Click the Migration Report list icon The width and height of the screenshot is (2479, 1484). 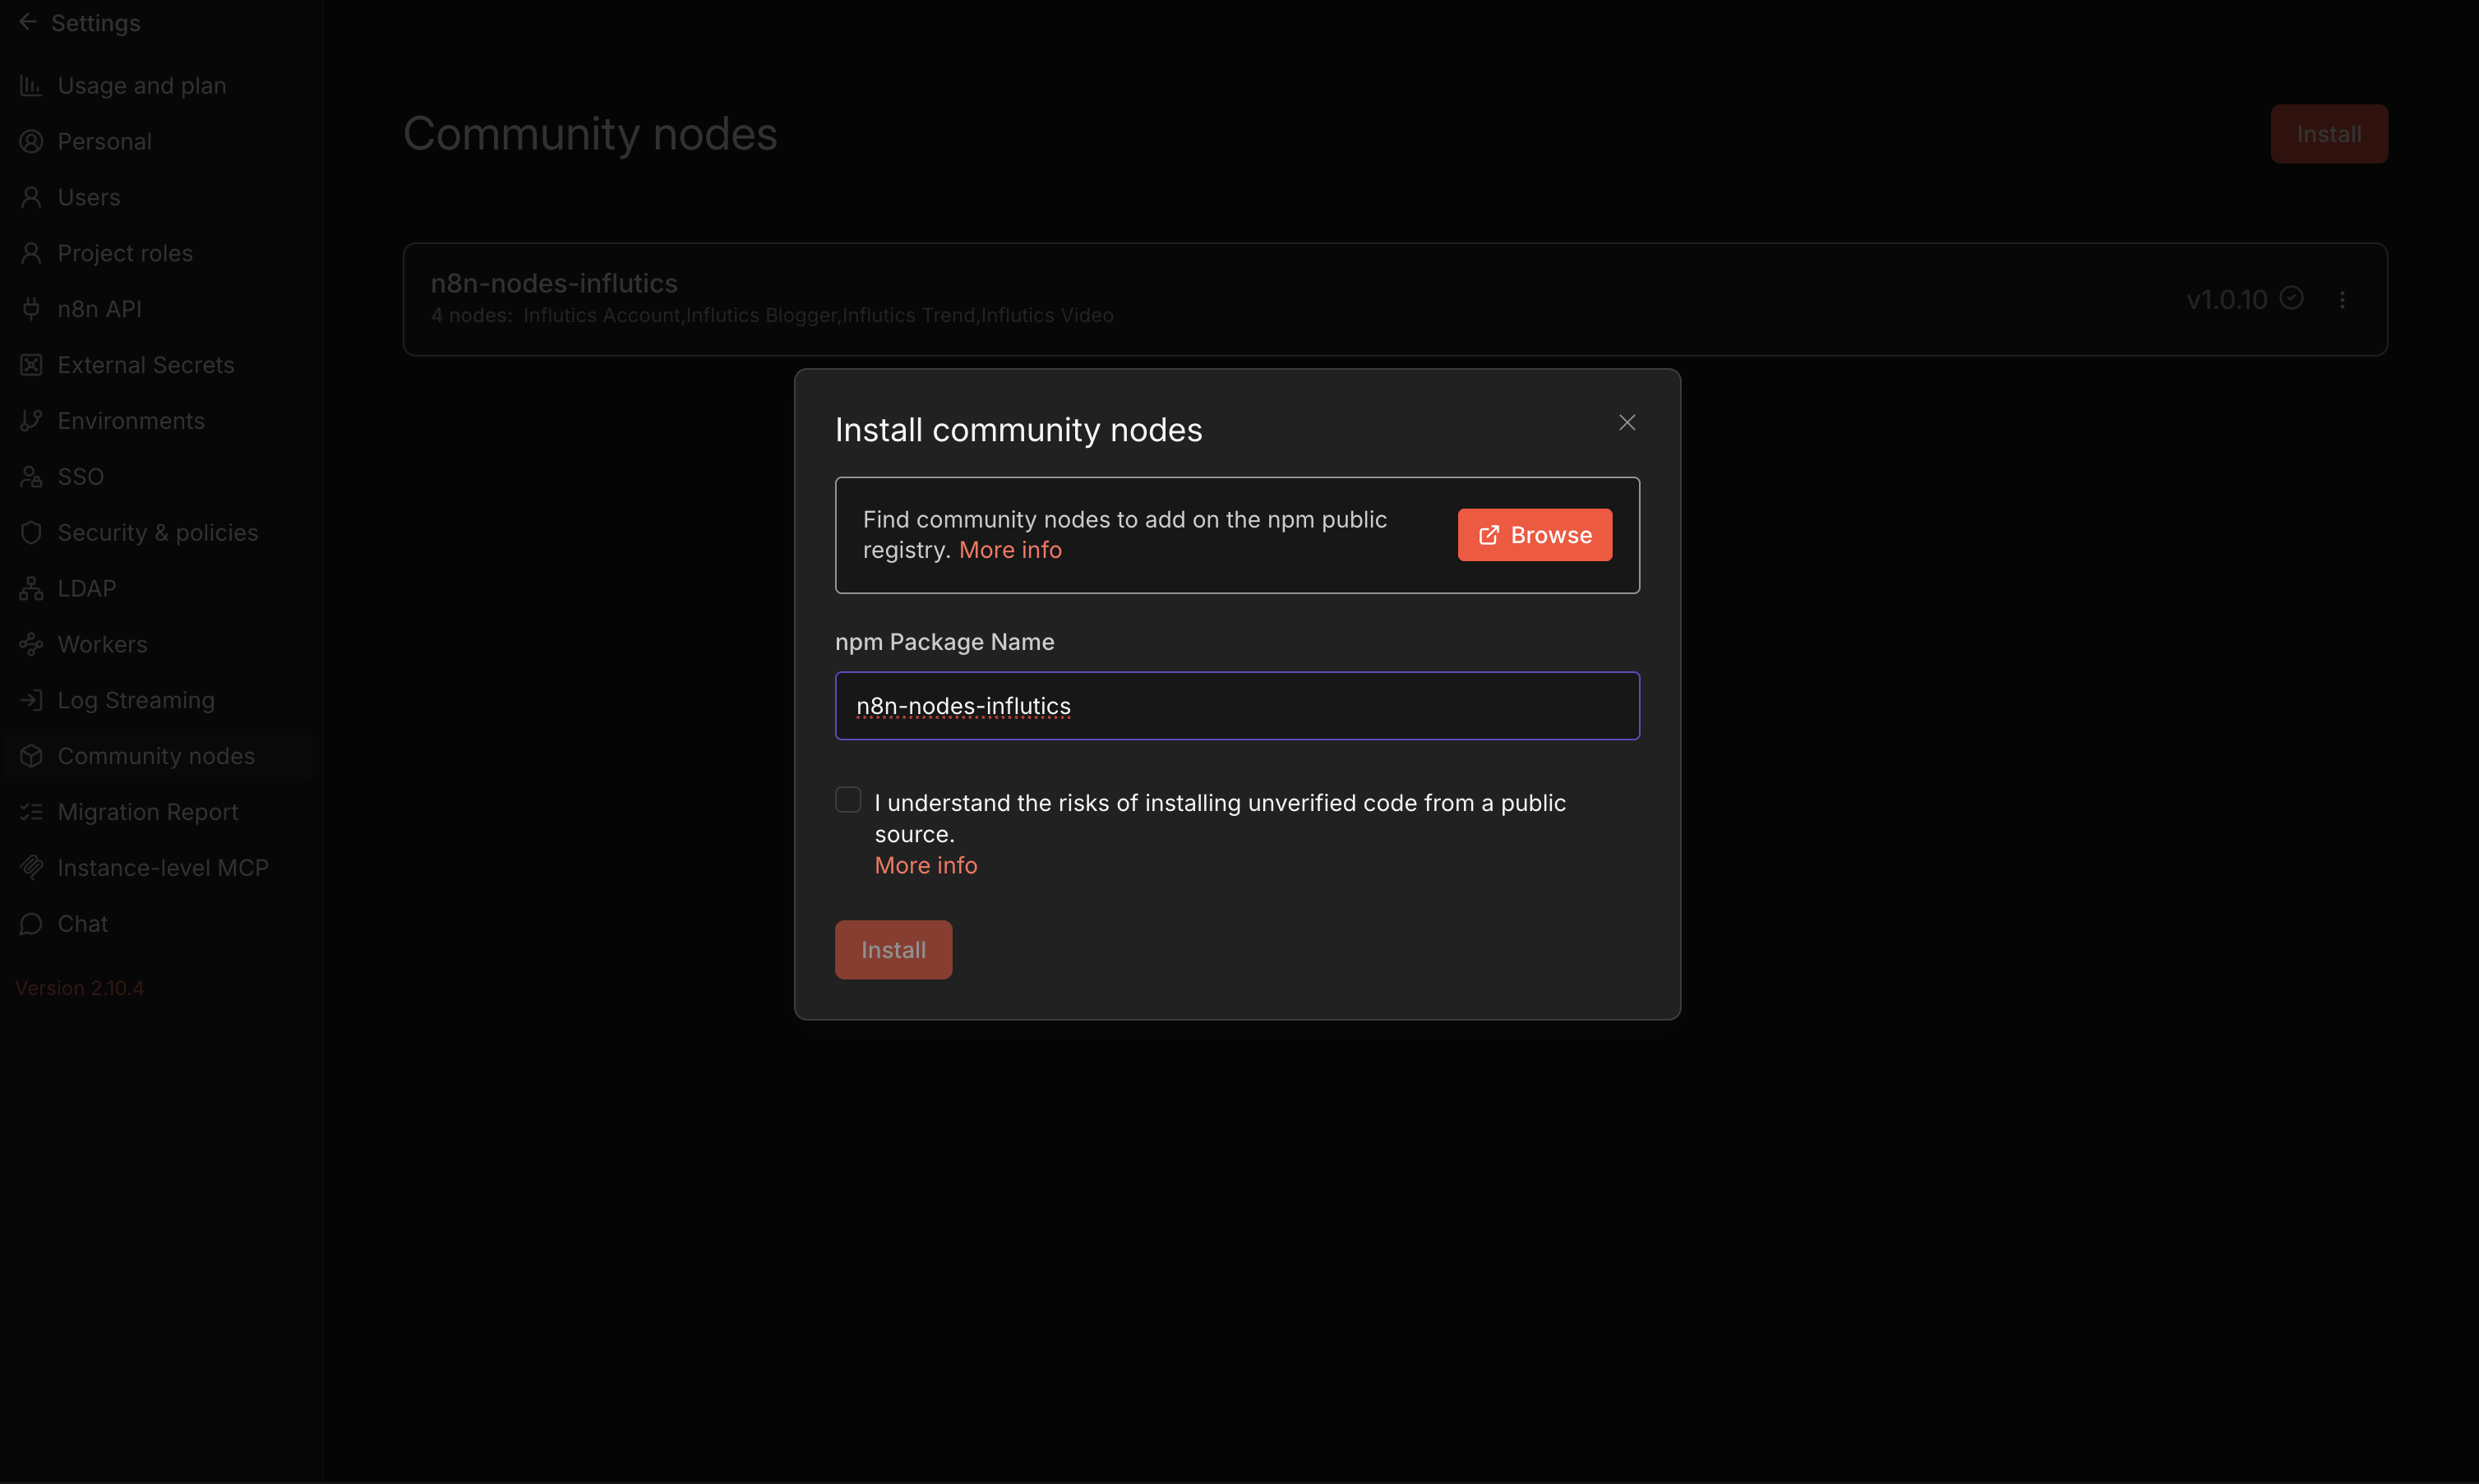point(31,813)
